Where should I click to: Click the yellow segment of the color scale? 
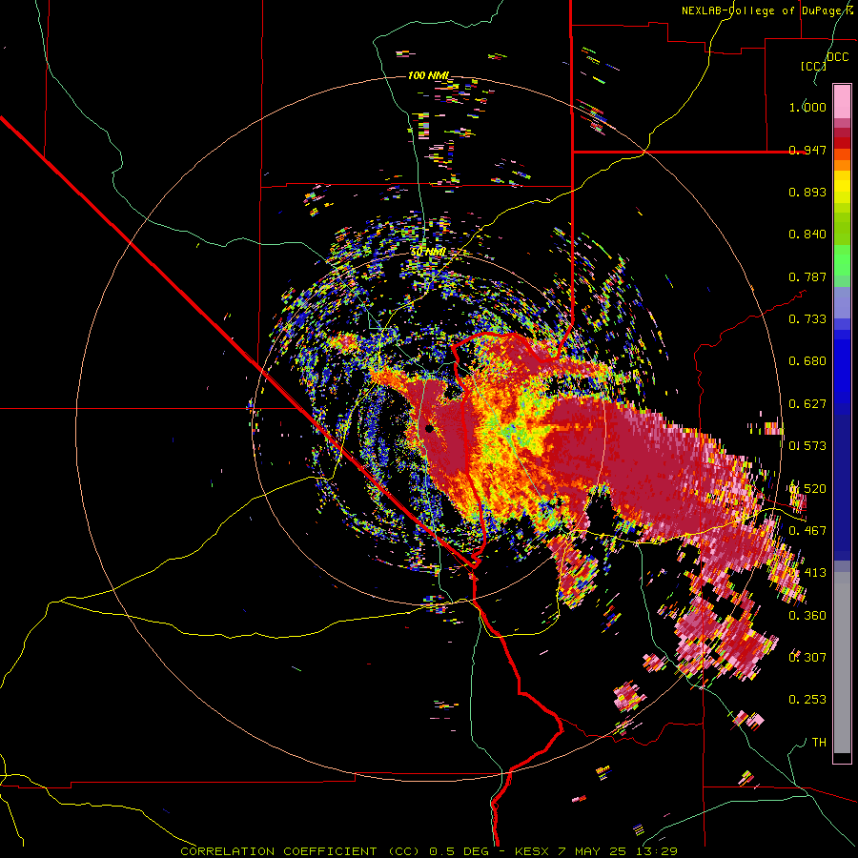point(842,188)
